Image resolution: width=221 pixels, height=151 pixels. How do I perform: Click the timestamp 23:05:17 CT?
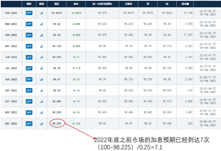point(208,78)
